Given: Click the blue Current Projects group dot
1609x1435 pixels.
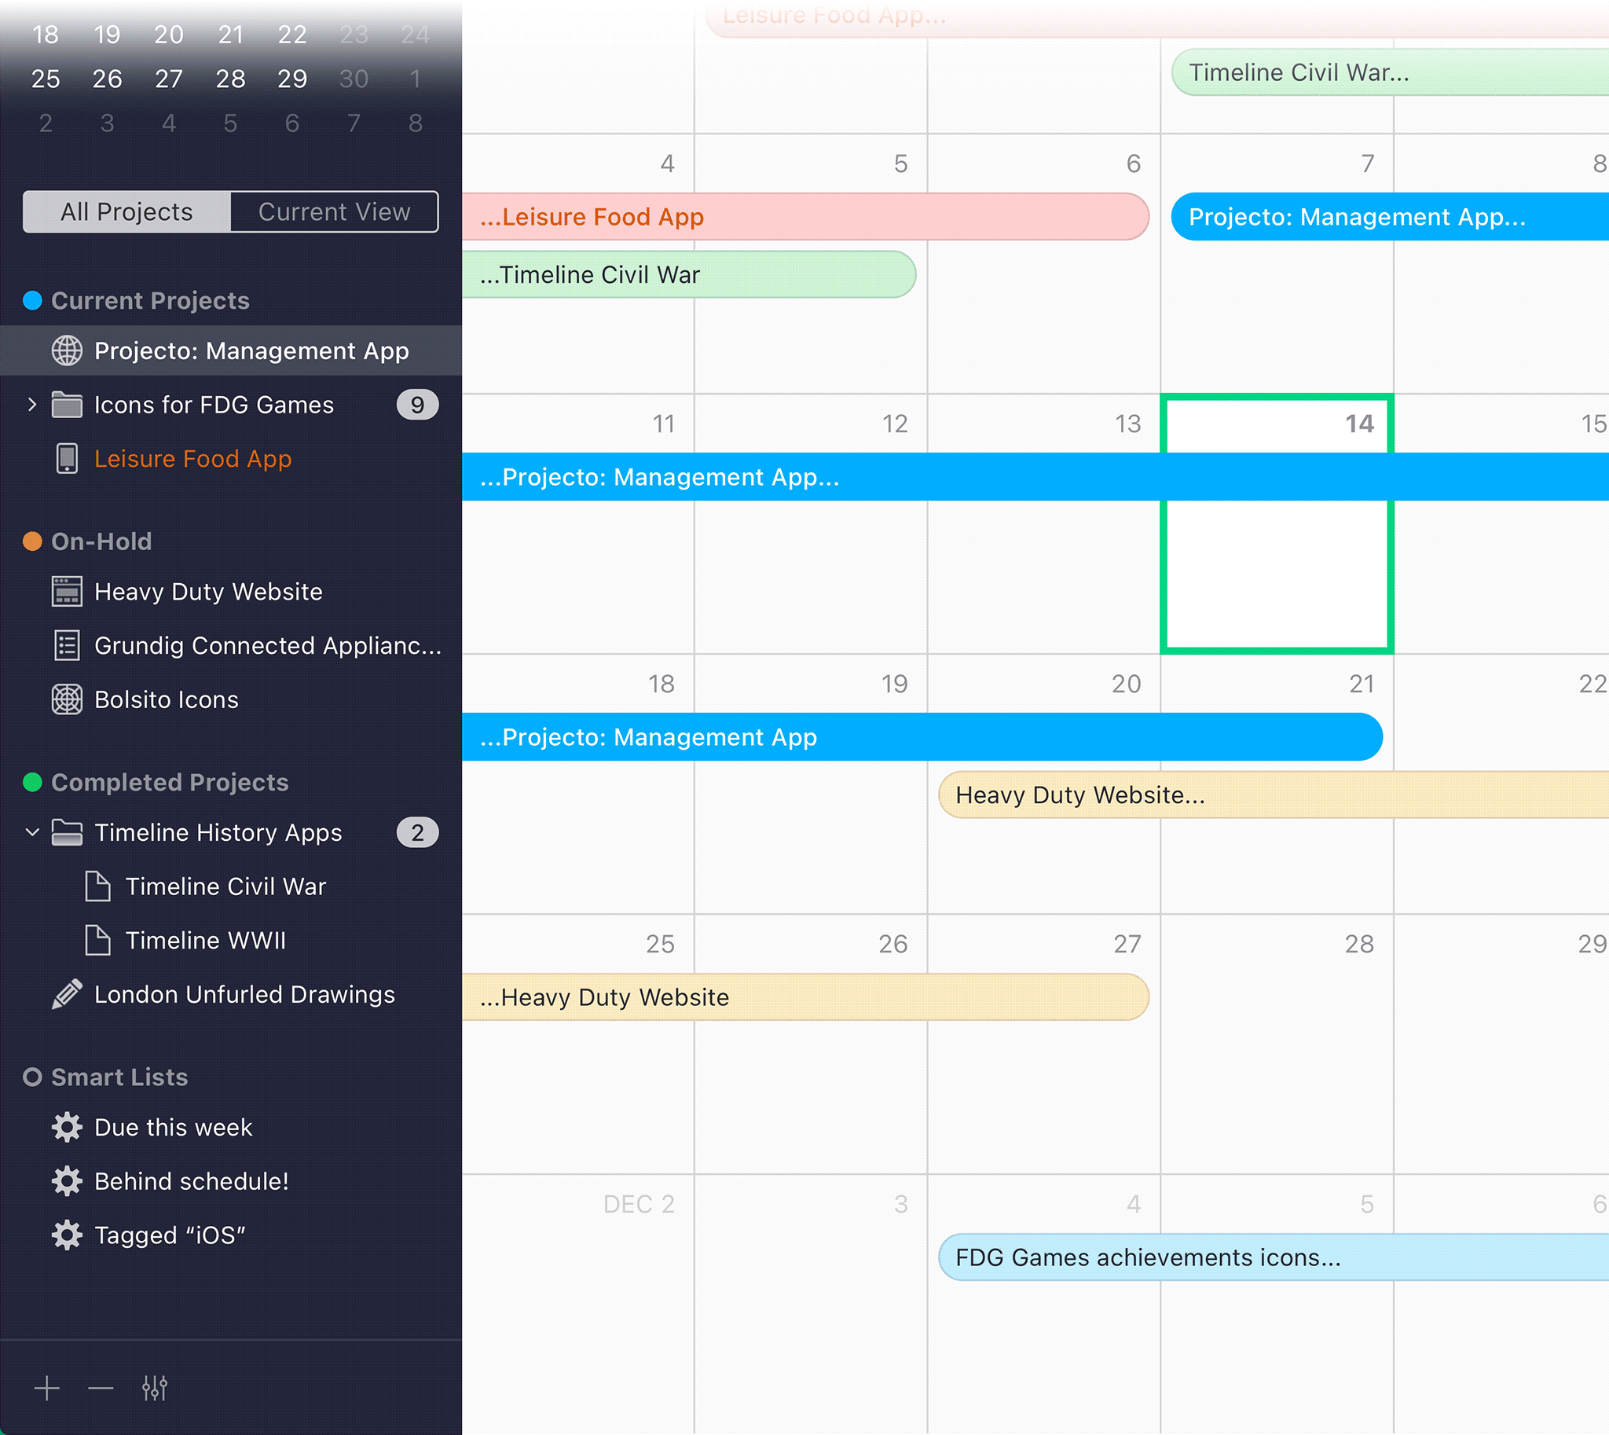Looking at the screenshot, I should (x=32, y=300).
